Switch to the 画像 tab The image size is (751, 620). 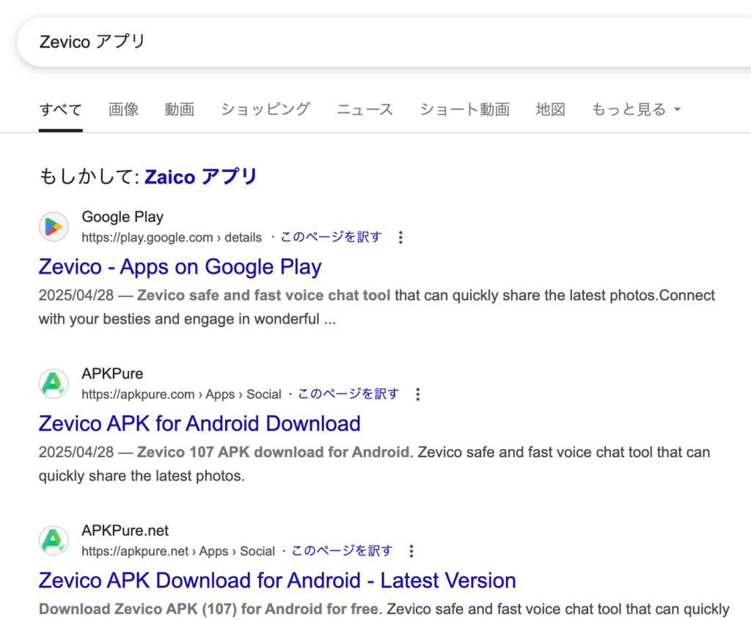click(x=123, y=109)
